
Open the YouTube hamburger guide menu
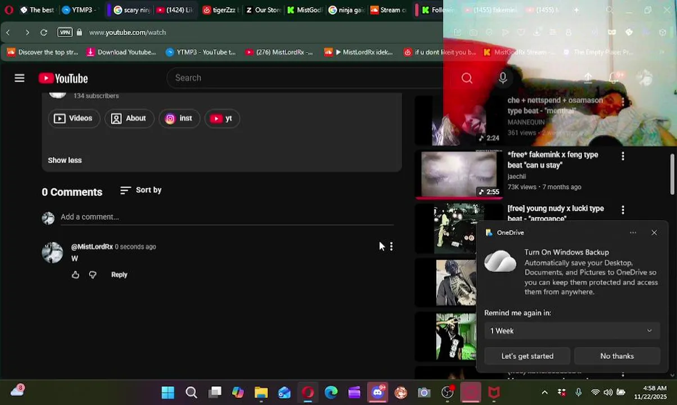(20, 78)
